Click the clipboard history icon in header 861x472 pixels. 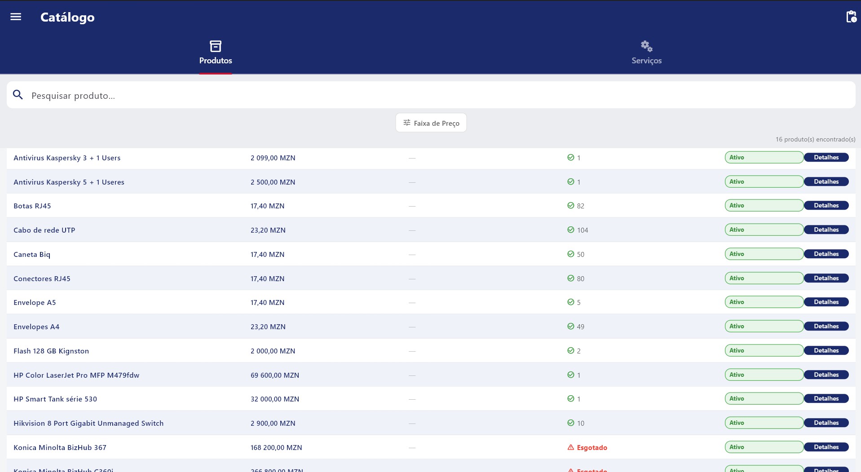[851, 17]
